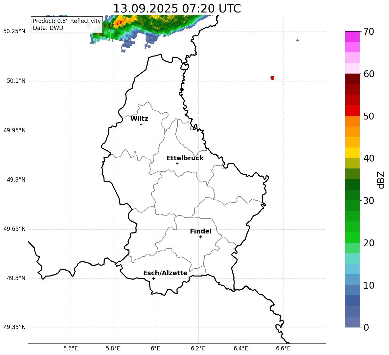Select the Esch/Alzette city label
Image resolution: width=389 pixels, height=355 pixels.
click(165, 273)
